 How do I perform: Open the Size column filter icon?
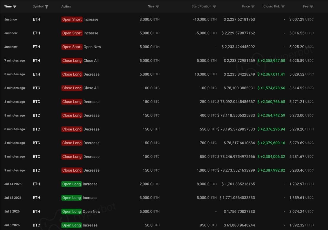157,6
